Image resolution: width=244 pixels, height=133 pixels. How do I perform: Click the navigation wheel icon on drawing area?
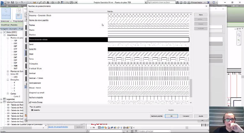[239, 35]
